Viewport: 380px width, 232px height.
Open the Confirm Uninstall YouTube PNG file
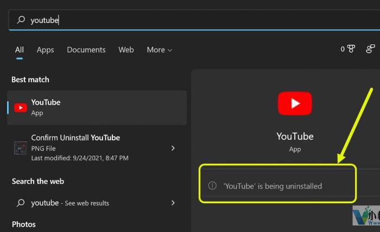click(97, 147)
